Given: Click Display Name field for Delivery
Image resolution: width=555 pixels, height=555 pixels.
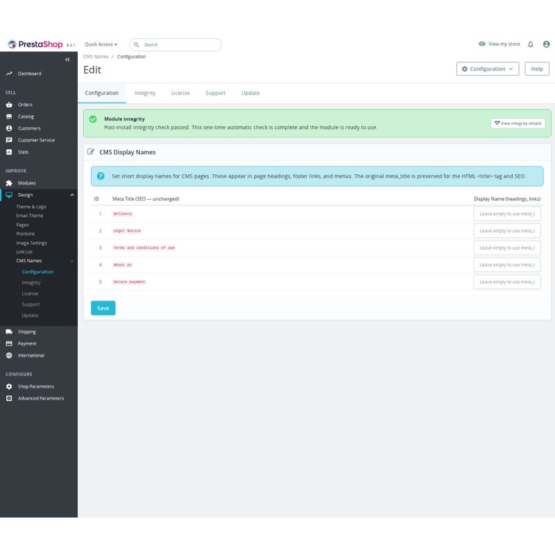Looking at the screenshot, I should (x=507, y=214).
